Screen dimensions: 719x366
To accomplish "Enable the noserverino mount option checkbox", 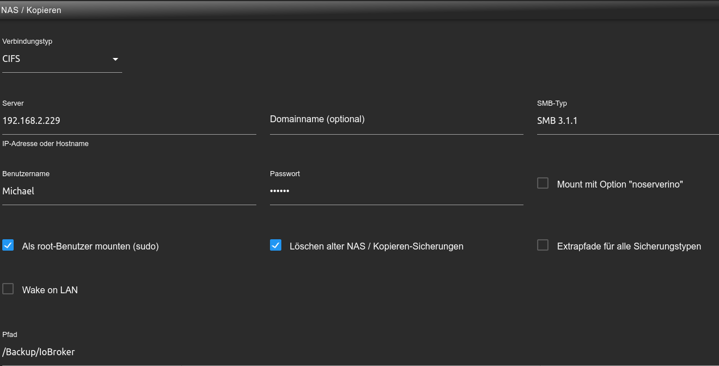I will point(543,183).
